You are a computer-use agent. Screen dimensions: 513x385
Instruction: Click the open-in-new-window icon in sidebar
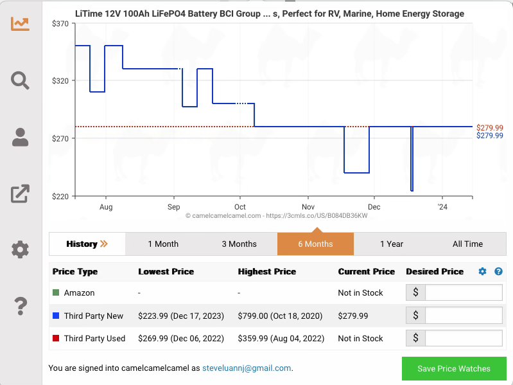tap(20, 193)
